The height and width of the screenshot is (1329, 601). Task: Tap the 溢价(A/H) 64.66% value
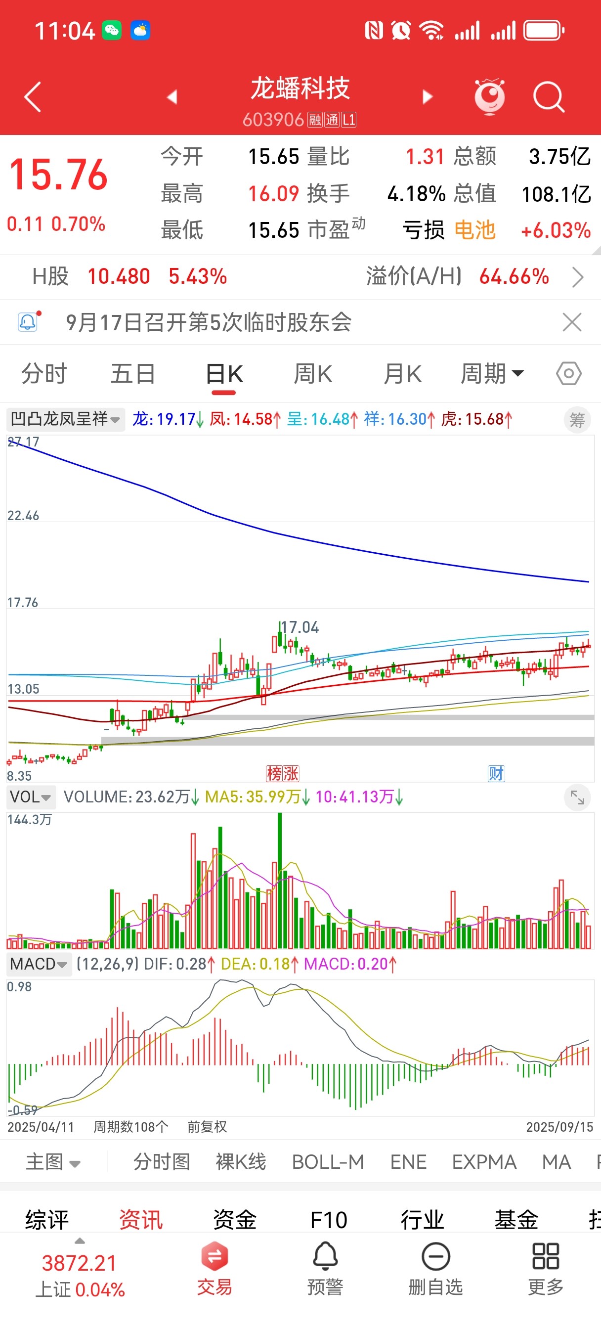point(514,276)
